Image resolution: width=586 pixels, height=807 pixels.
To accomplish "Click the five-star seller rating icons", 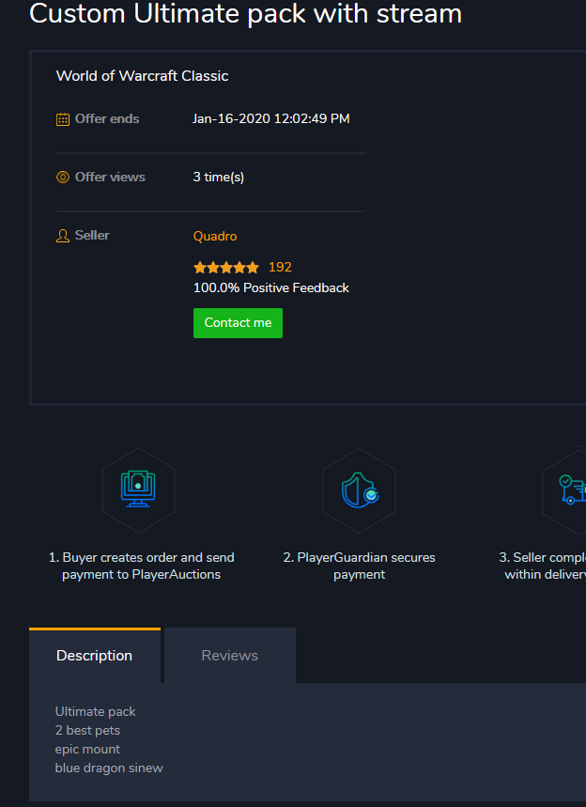I will (225, 268).
